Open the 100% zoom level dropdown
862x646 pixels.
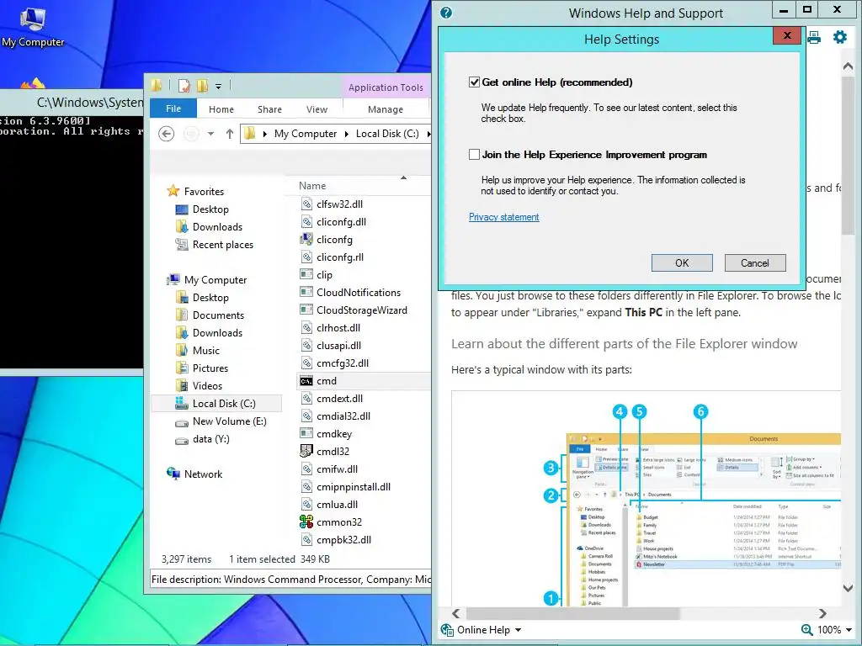point(849,630)
